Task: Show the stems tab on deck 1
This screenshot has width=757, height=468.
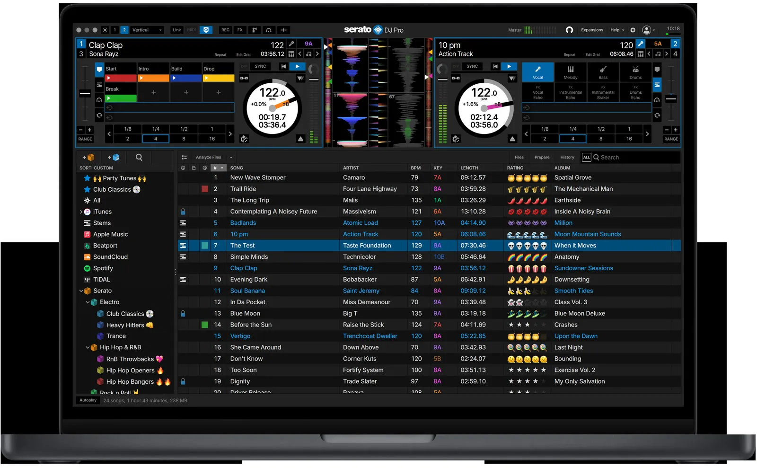Action: [x=99, y=85]
